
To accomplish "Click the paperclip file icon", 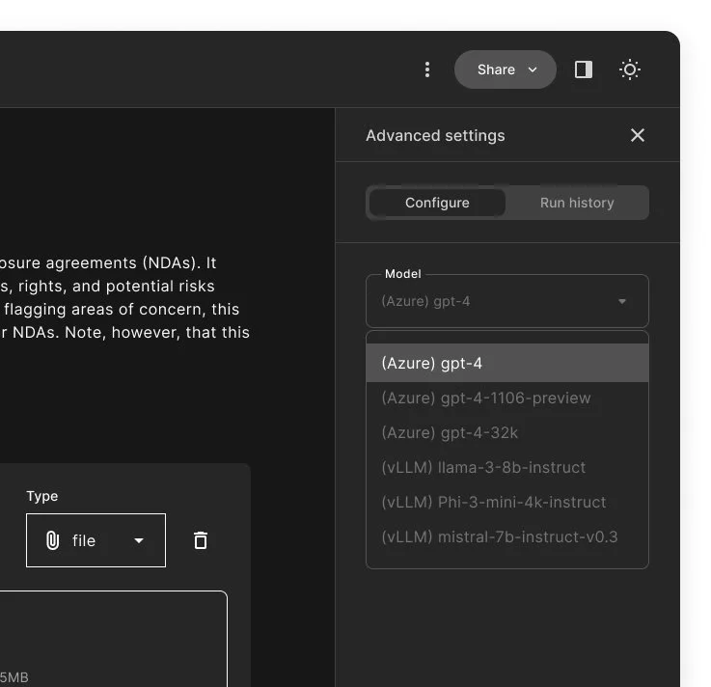I will 53,540.
